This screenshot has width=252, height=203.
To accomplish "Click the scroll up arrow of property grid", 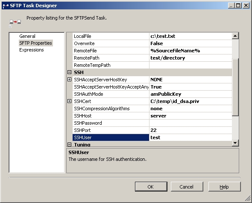I will (235, 36).
